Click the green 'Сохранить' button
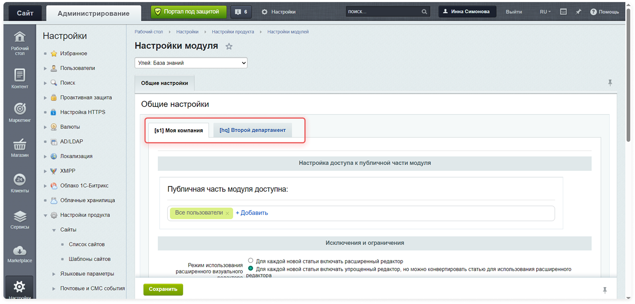 point(163,289)
